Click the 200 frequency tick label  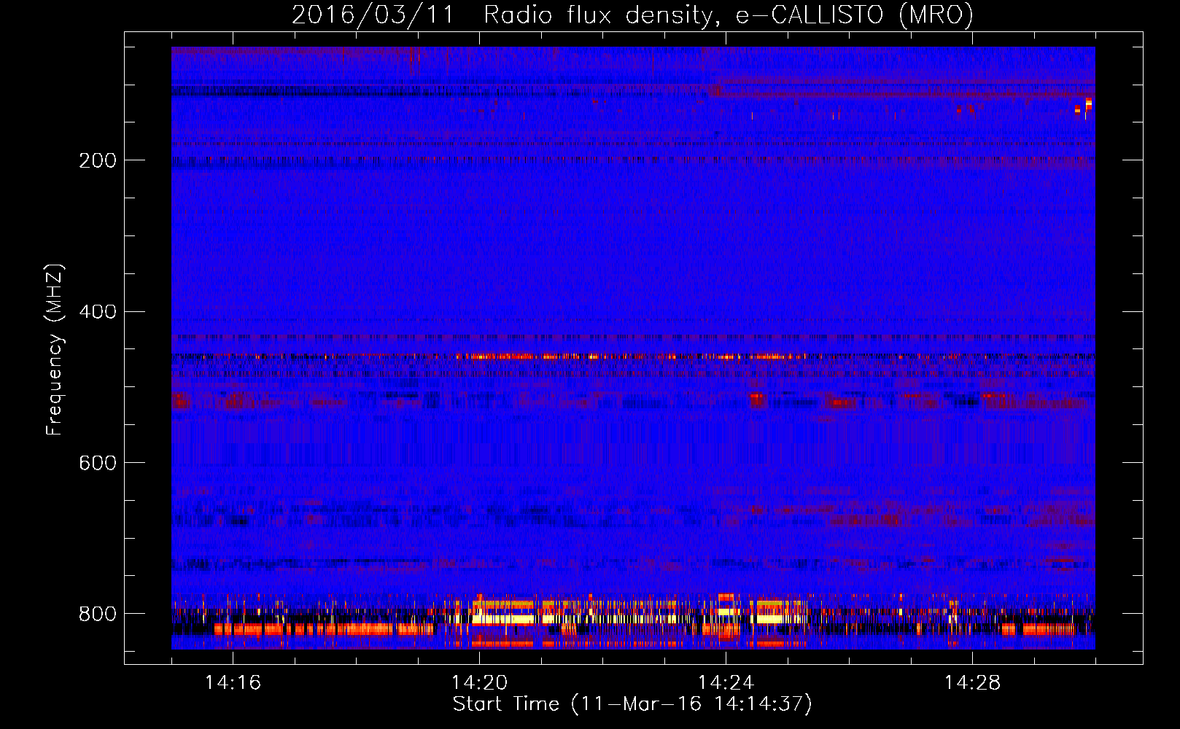(x=98, y=160)
